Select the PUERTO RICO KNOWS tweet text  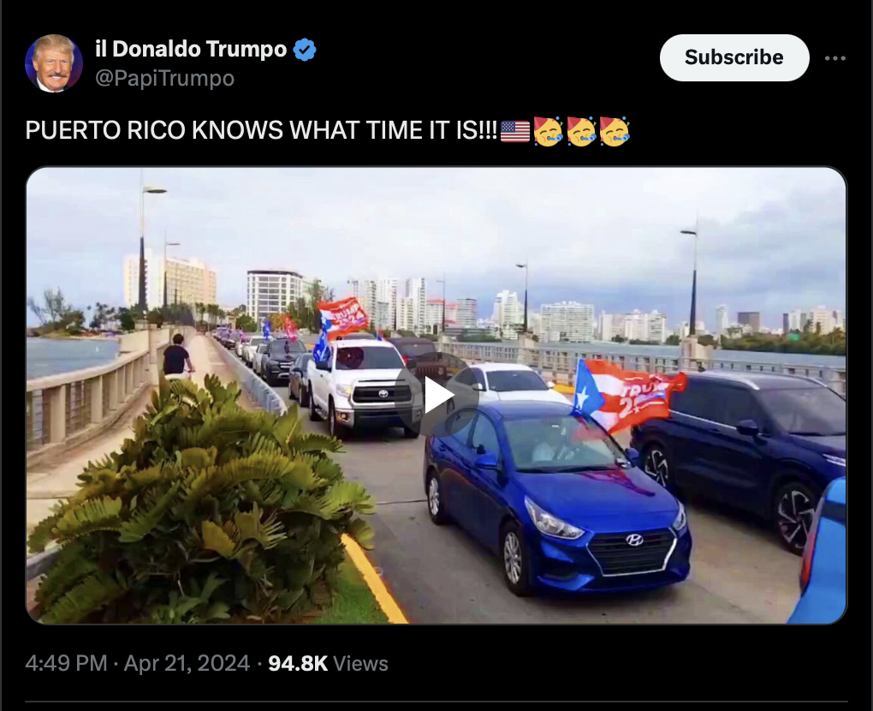[x=261, y=130]
